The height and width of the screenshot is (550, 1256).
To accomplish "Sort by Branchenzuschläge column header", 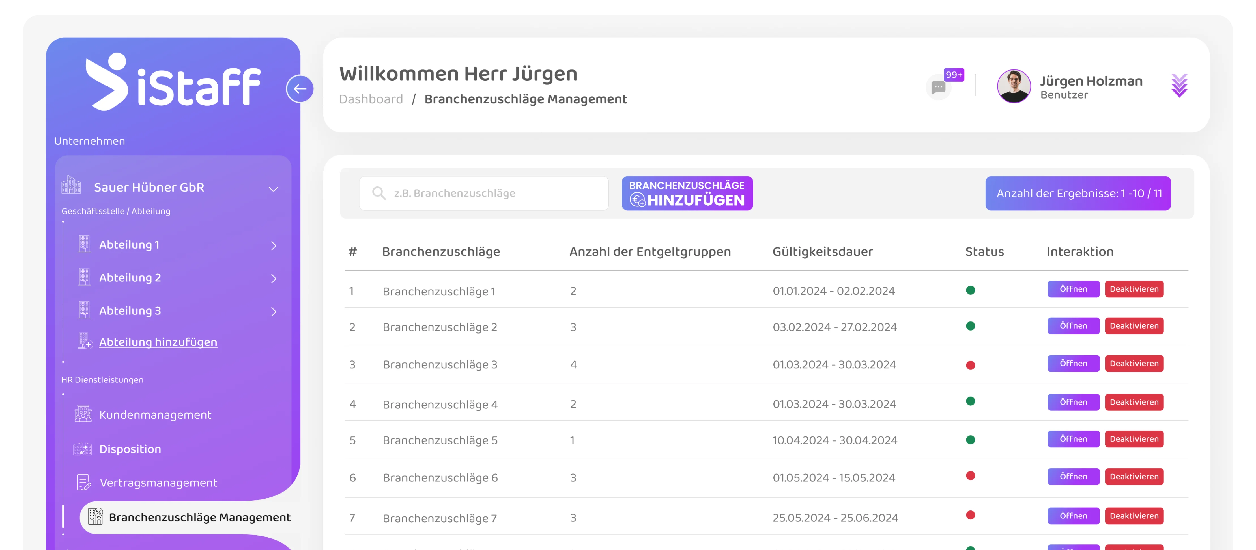I will tap(441, 252).
